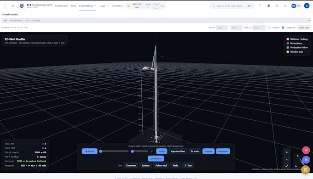This screenshot has height=179, width=313.
Task: Open the user avatar A menu
Action: [x=307, y=6]
